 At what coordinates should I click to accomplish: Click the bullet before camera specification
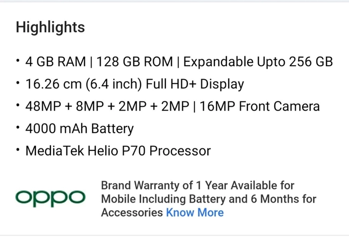pos(18,105)
